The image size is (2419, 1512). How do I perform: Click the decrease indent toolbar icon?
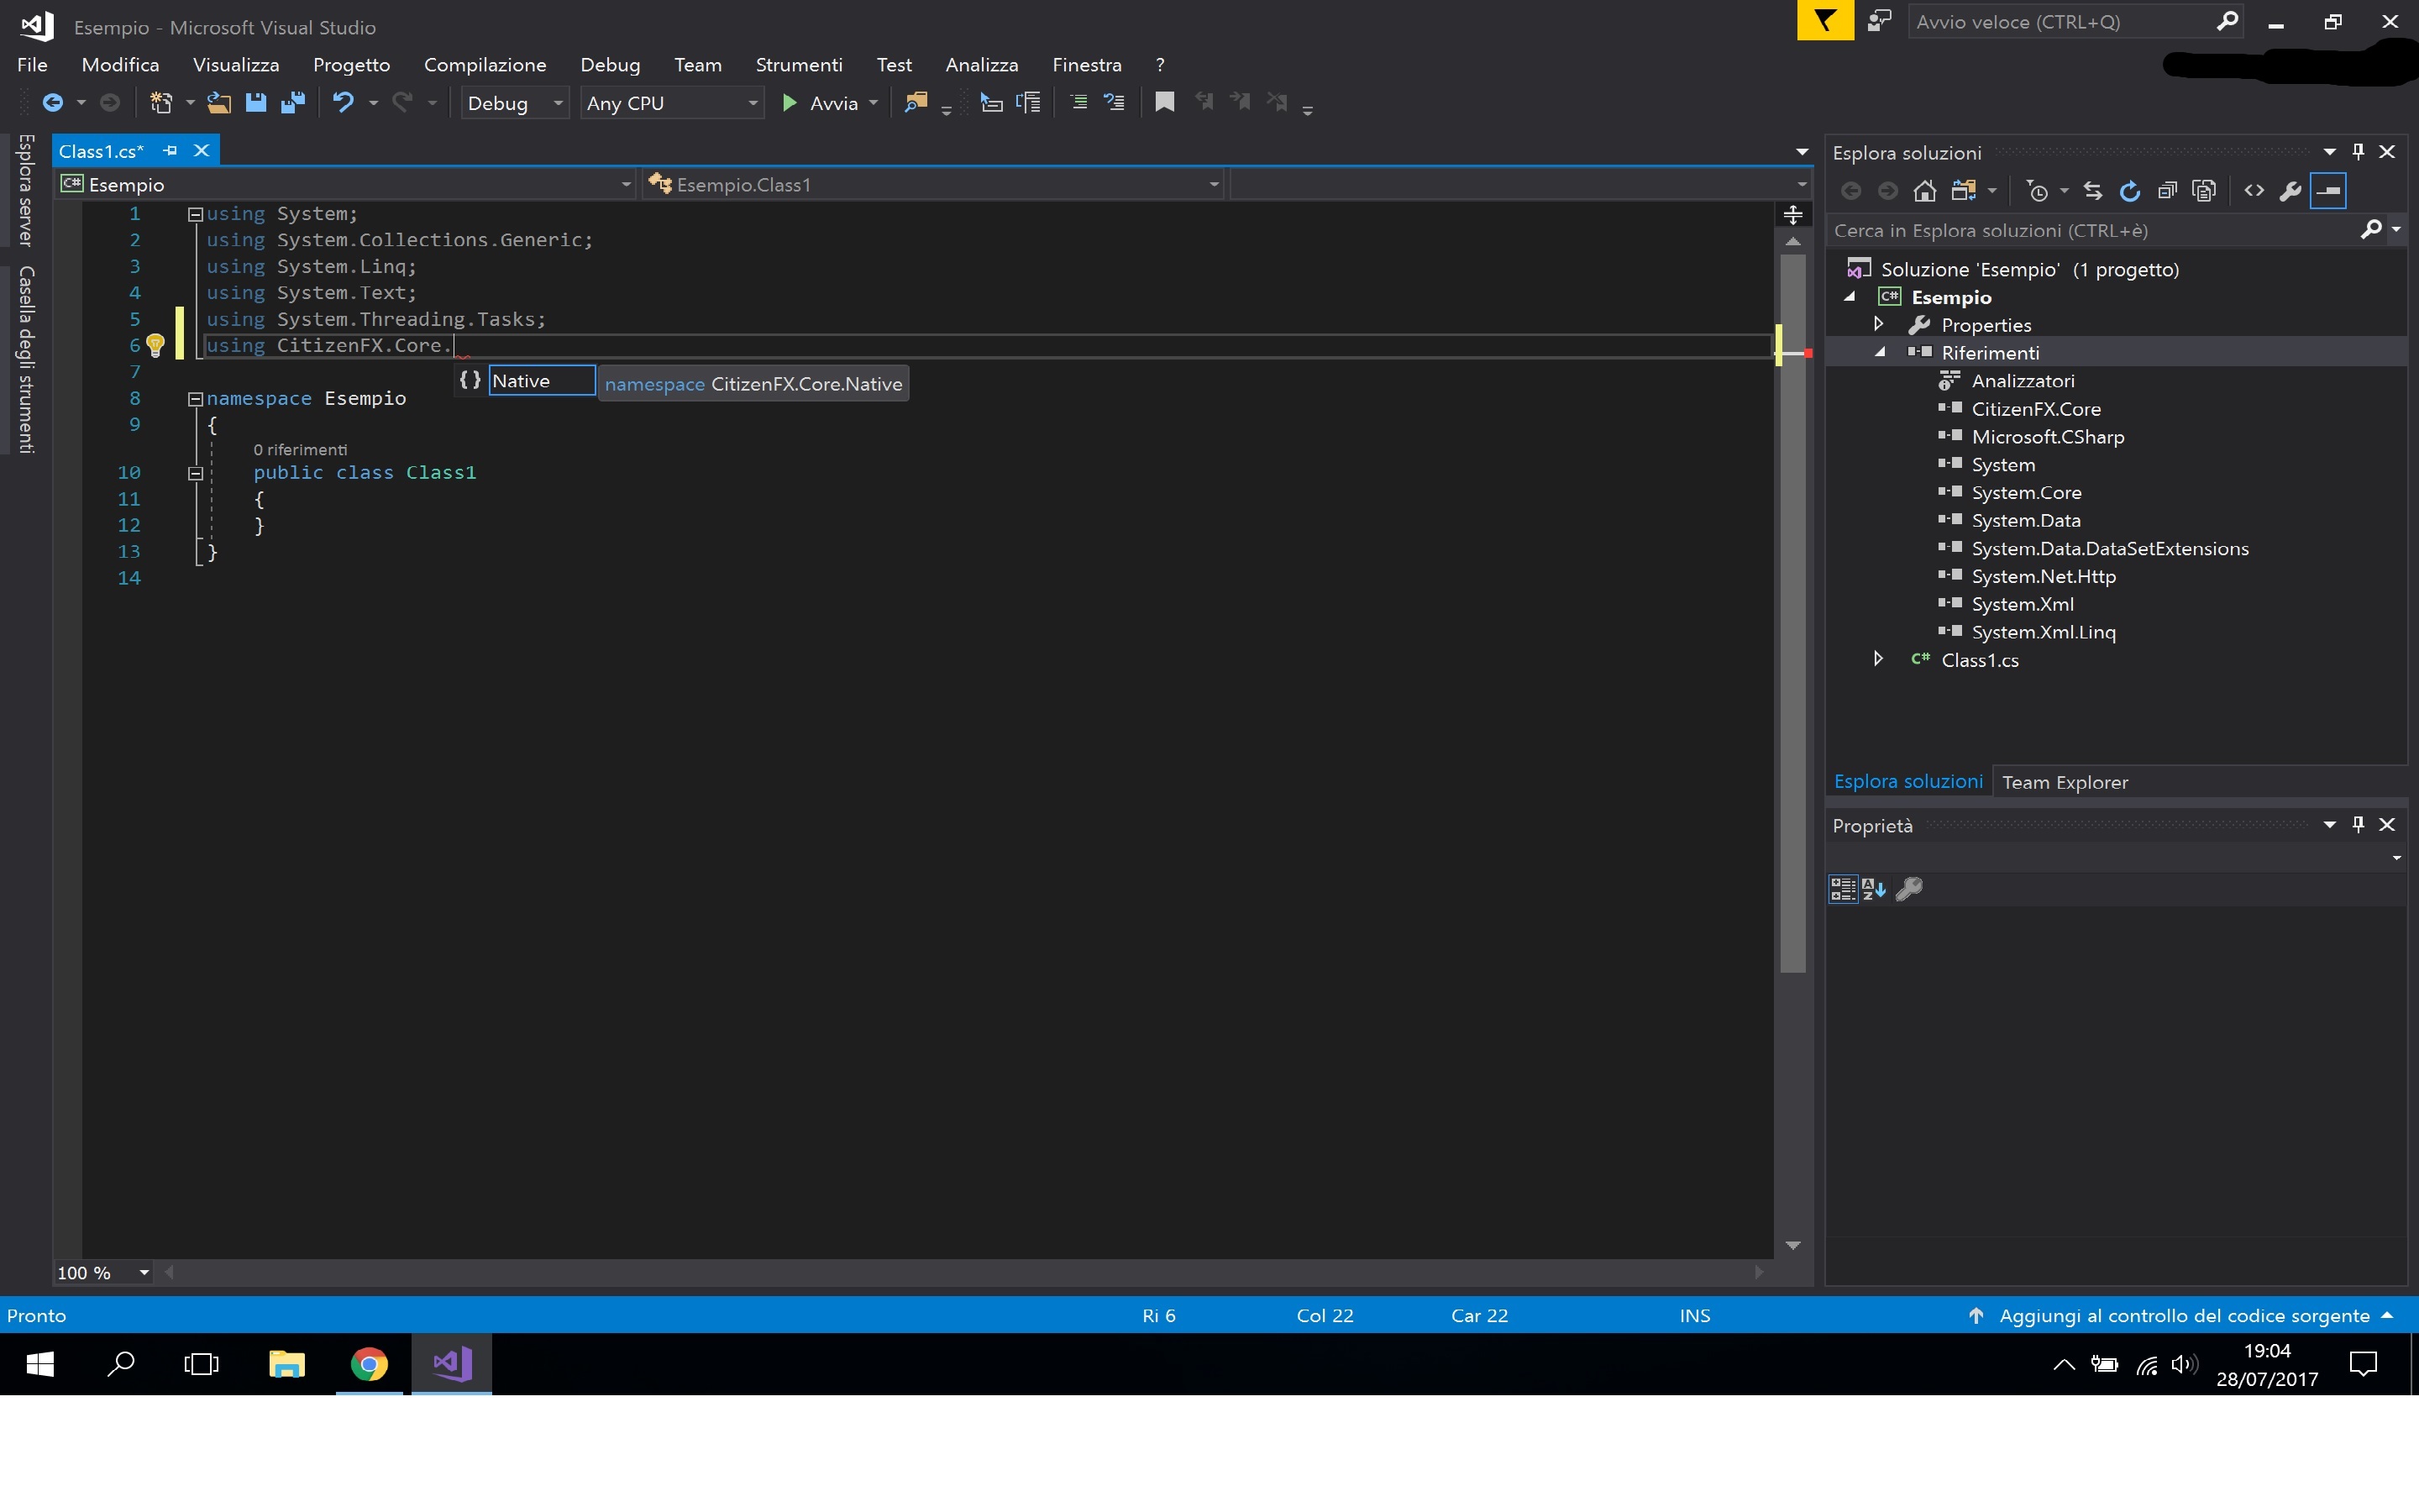click(990, 103)
